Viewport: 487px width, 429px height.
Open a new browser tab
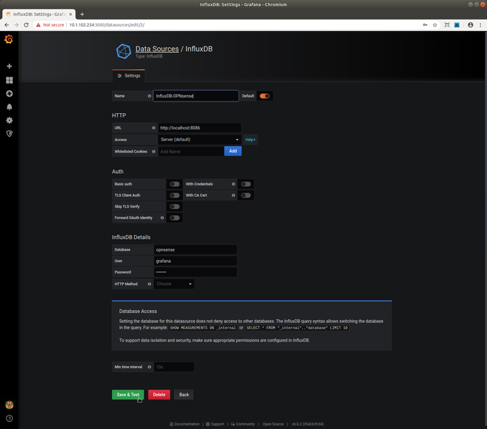click(82, 14)
